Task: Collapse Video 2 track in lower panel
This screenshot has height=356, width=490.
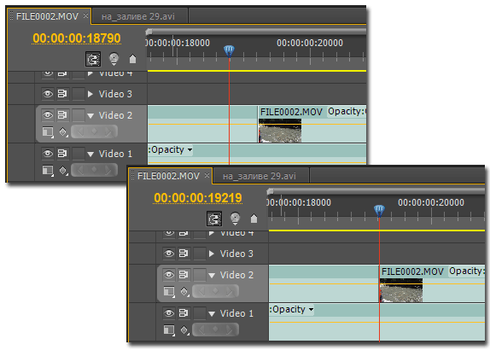Action: [x=212, y=276]
